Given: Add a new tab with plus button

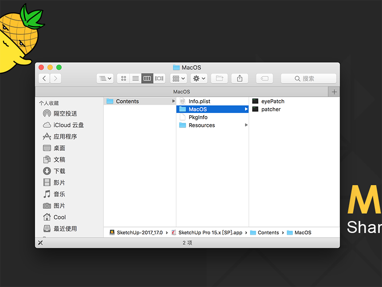Looking at the screenshot, I should click(334, 92).
